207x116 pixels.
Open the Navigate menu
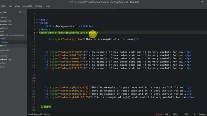point(27,6)
